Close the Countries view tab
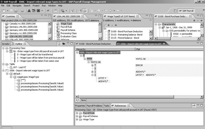205x129 pixels. tap(18, 16)
